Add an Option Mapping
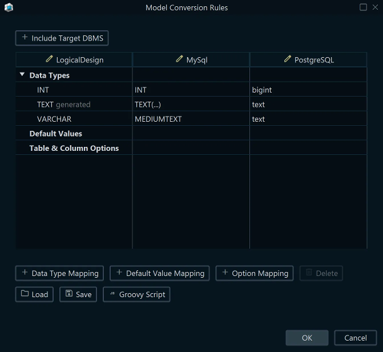 click(x=255, y=273)
